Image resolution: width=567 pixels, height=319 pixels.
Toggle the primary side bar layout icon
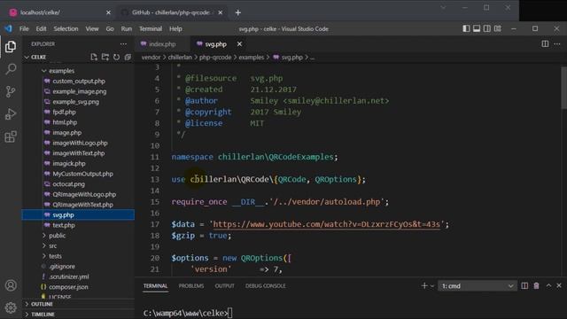tap(466, 28)
